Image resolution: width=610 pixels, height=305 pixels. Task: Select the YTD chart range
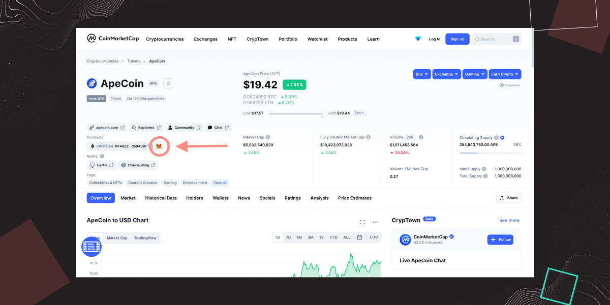point(333,237)
